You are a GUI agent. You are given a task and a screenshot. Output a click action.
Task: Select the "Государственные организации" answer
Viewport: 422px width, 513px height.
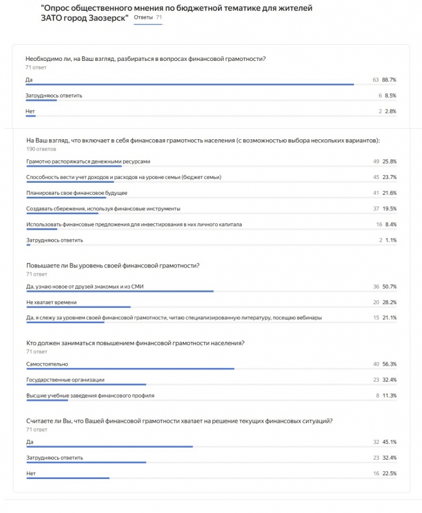[65, 380]
